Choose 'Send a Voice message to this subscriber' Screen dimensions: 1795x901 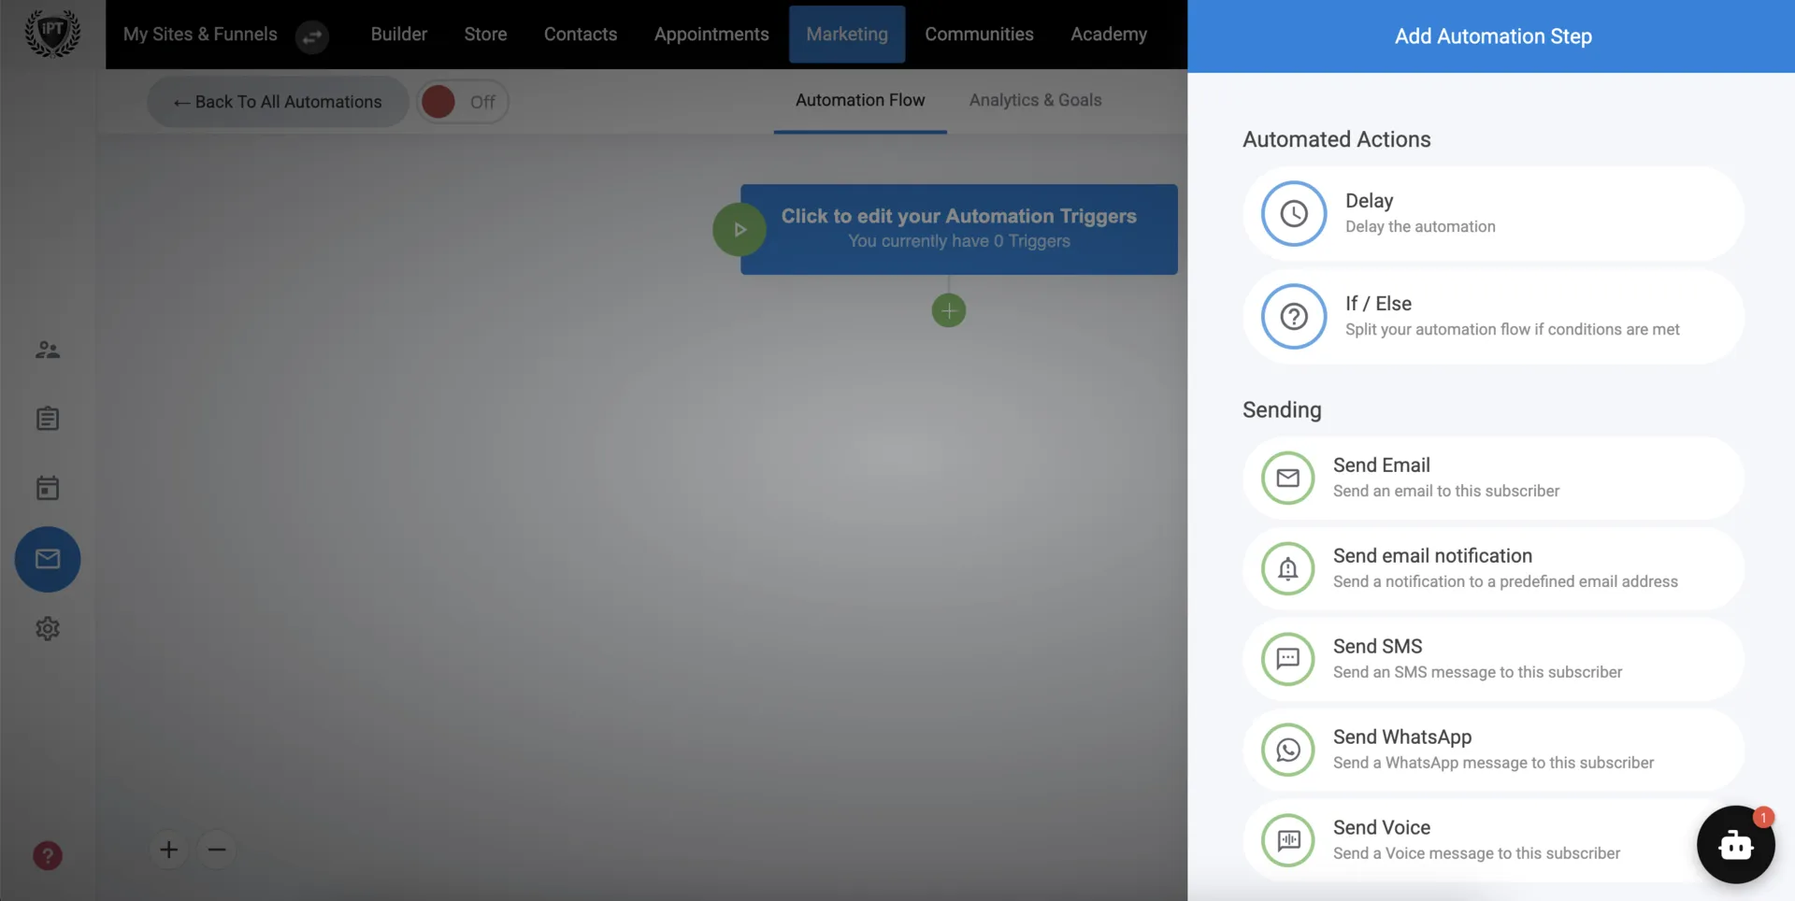point(1493,840)
